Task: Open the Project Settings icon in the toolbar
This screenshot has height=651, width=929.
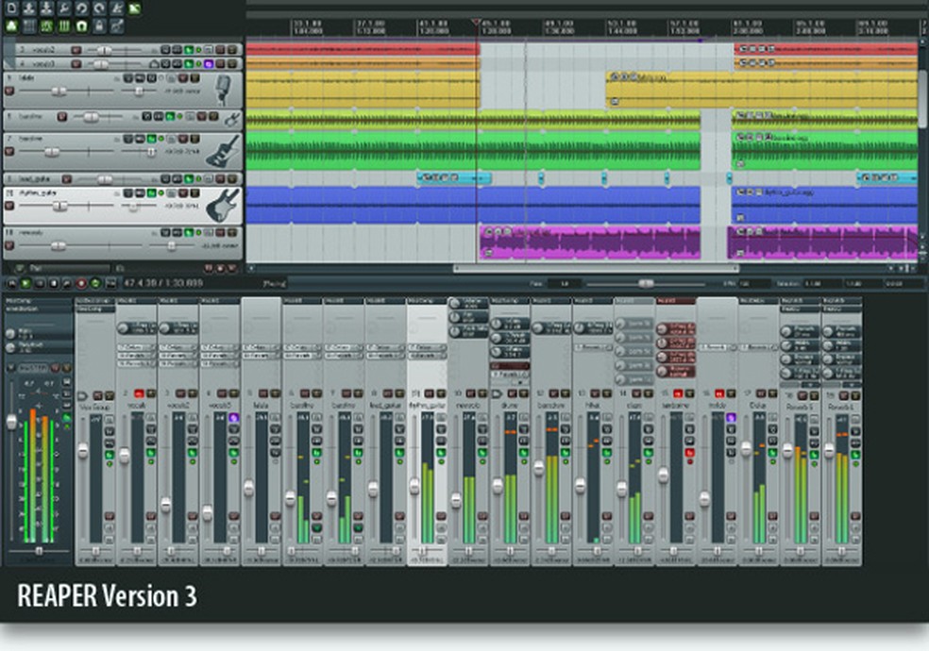Action: point(63,8)
